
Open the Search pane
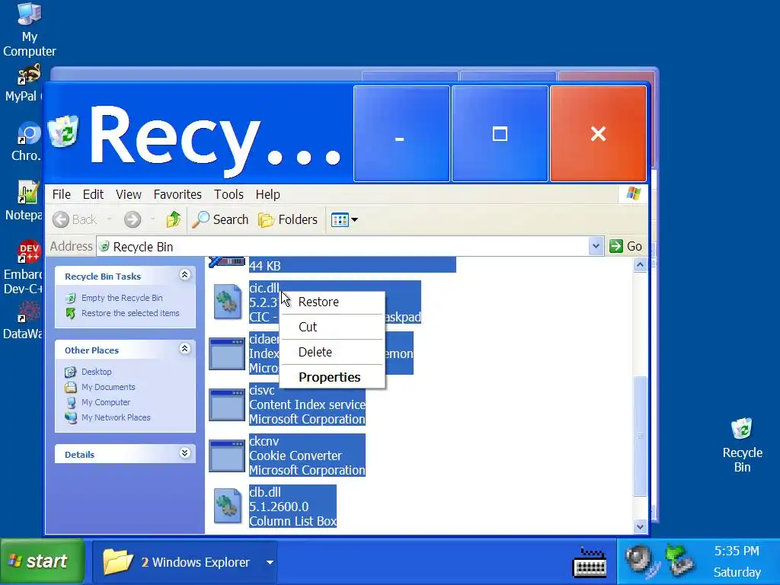[220, 219]
